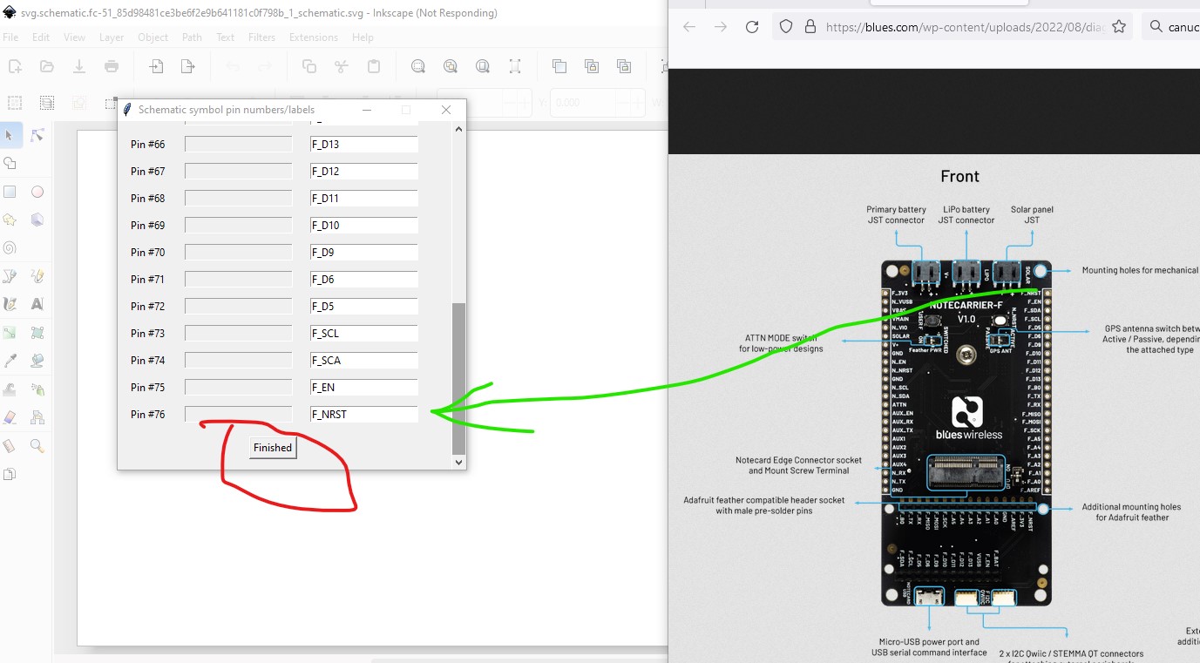This screenshot has height=663, width=1200.
Task: Select the Zoom magnifier tool
Action: click(37, 446)
